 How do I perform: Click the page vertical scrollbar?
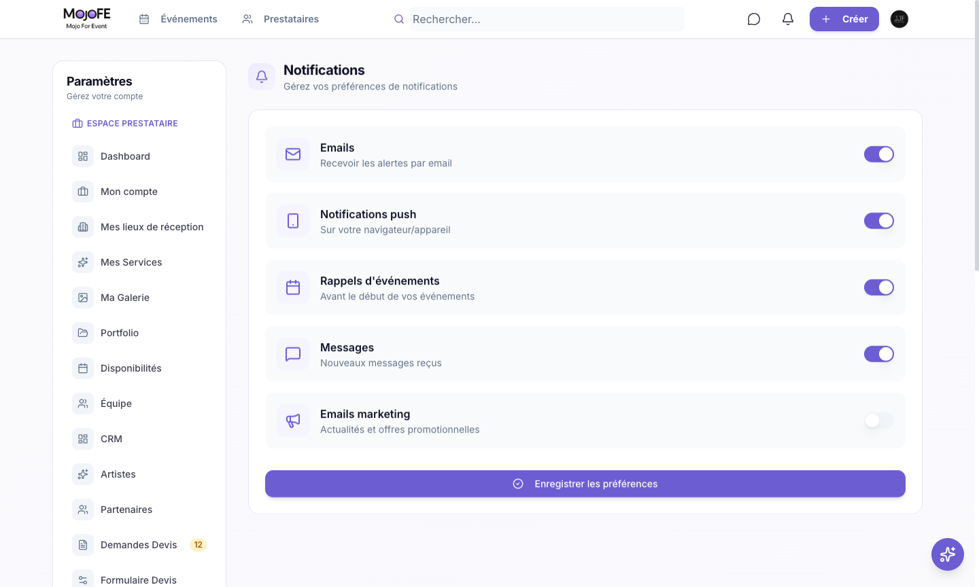tap(977, 136)
